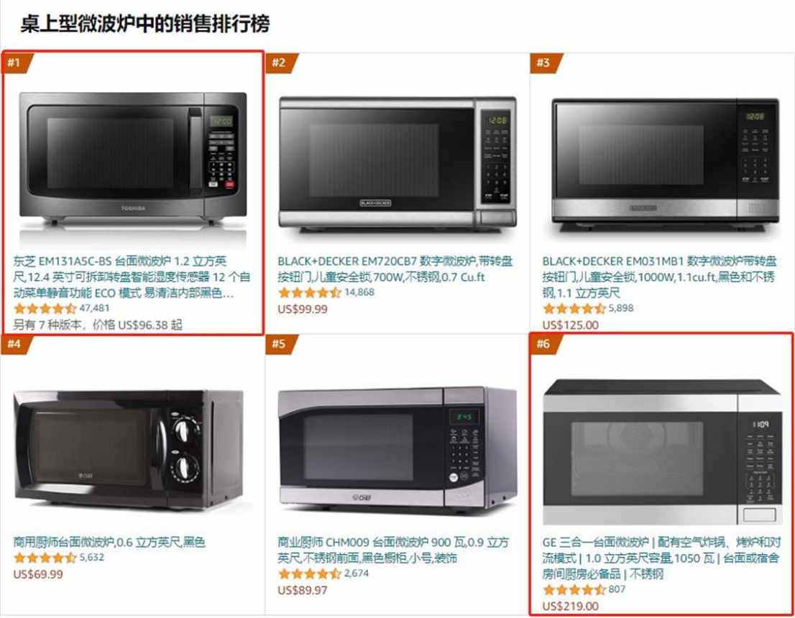Viewport: 795px width, 618px height.
Task: Click the US$219.00 price of GE microwave
Action: coord(571,606)
